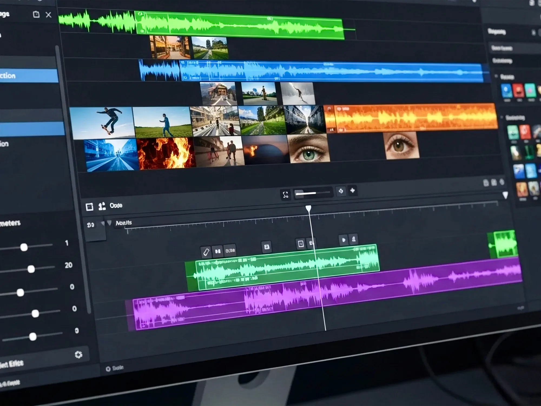
Task: Click the teal effect preset with pink dot
Action: (530, 90)
